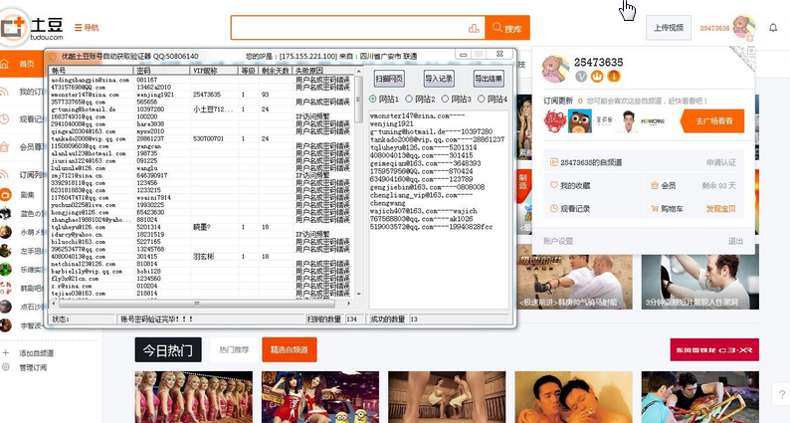Click the 会员尊享 icon in the sidebar
Image resolution: width=790 pixels, height=423 pixels.
pos(5,147)
